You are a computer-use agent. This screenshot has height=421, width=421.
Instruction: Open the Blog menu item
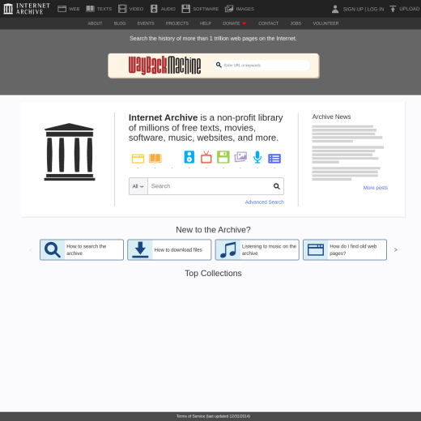pos(120,23)
